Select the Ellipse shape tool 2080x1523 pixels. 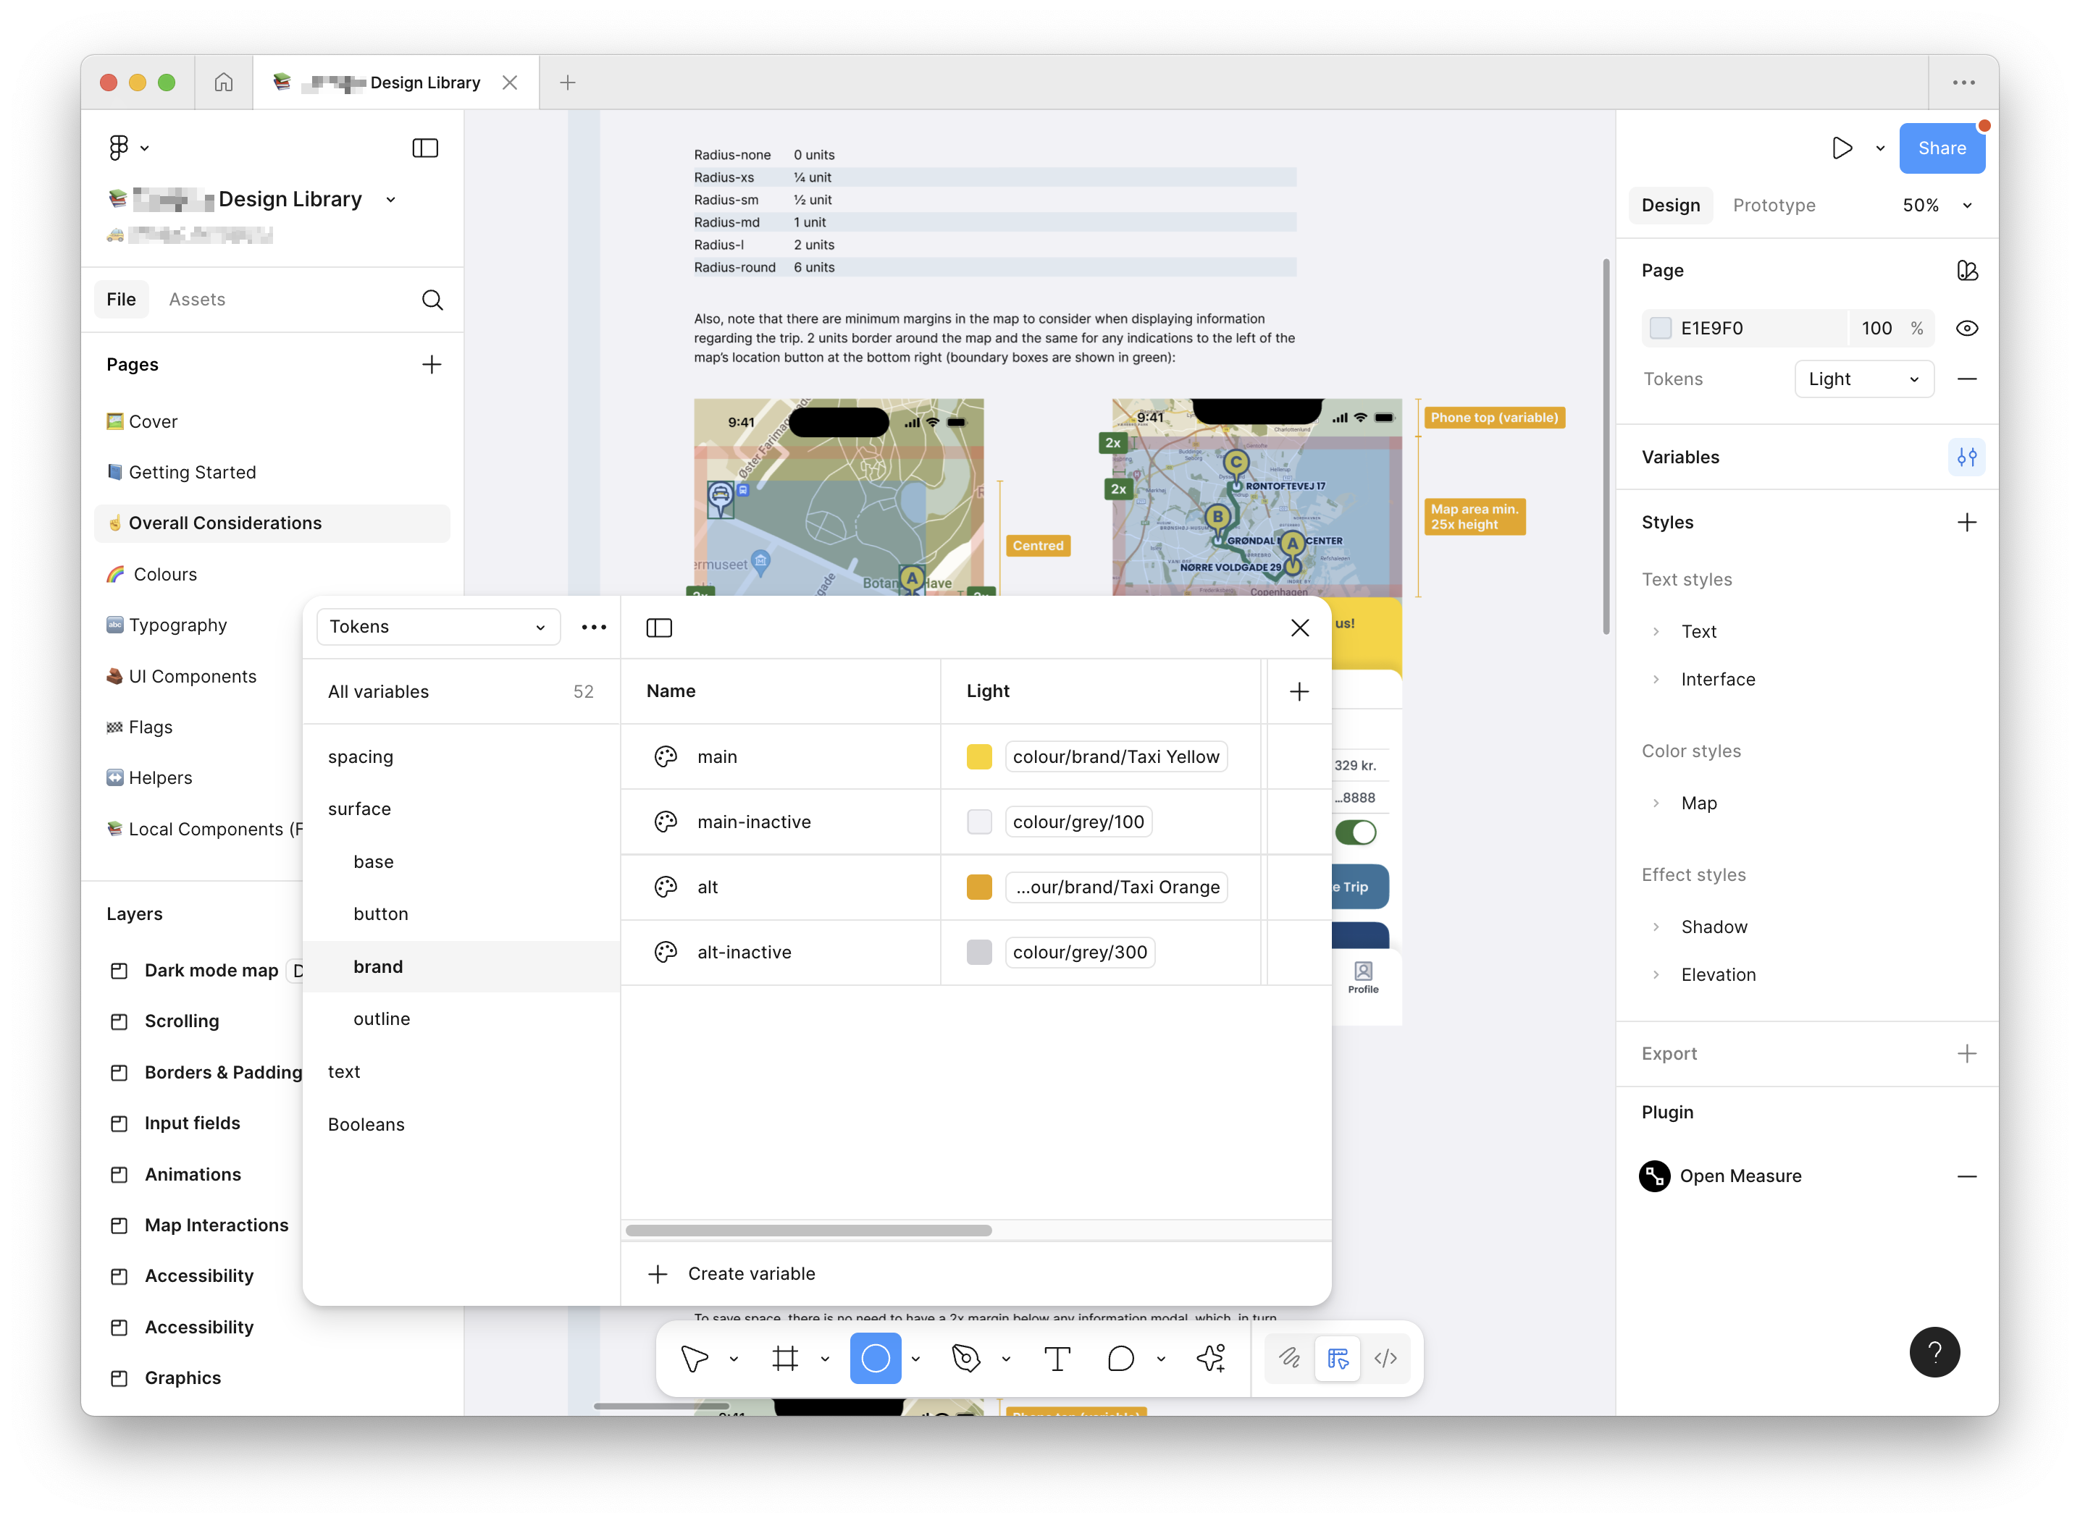click(x=874, y=1358)
